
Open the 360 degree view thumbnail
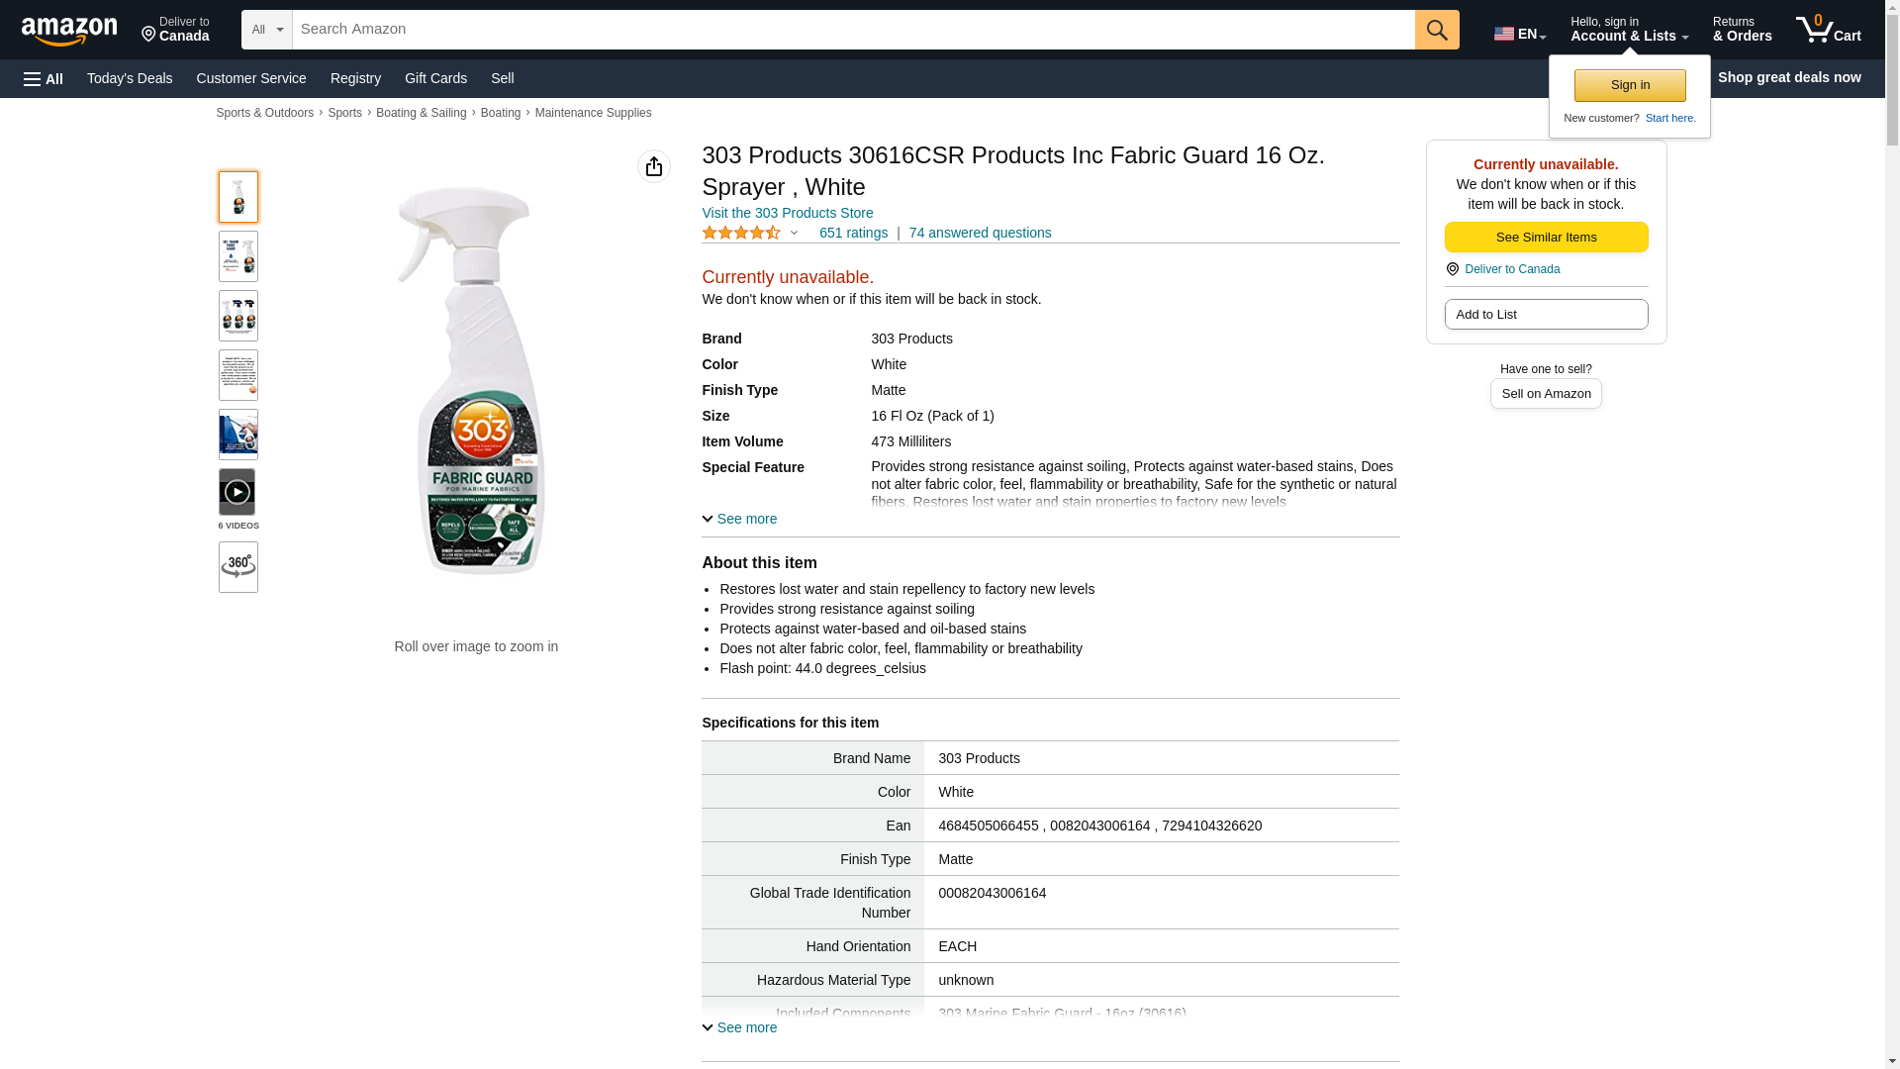click(238, 567)
